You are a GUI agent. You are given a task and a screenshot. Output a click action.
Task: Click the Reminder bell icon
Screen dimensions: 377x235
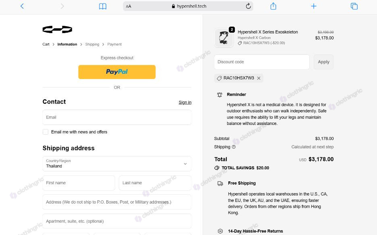click(x=220, y=95)
